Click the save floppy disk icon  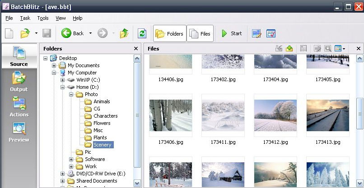(x=47, y=33)
